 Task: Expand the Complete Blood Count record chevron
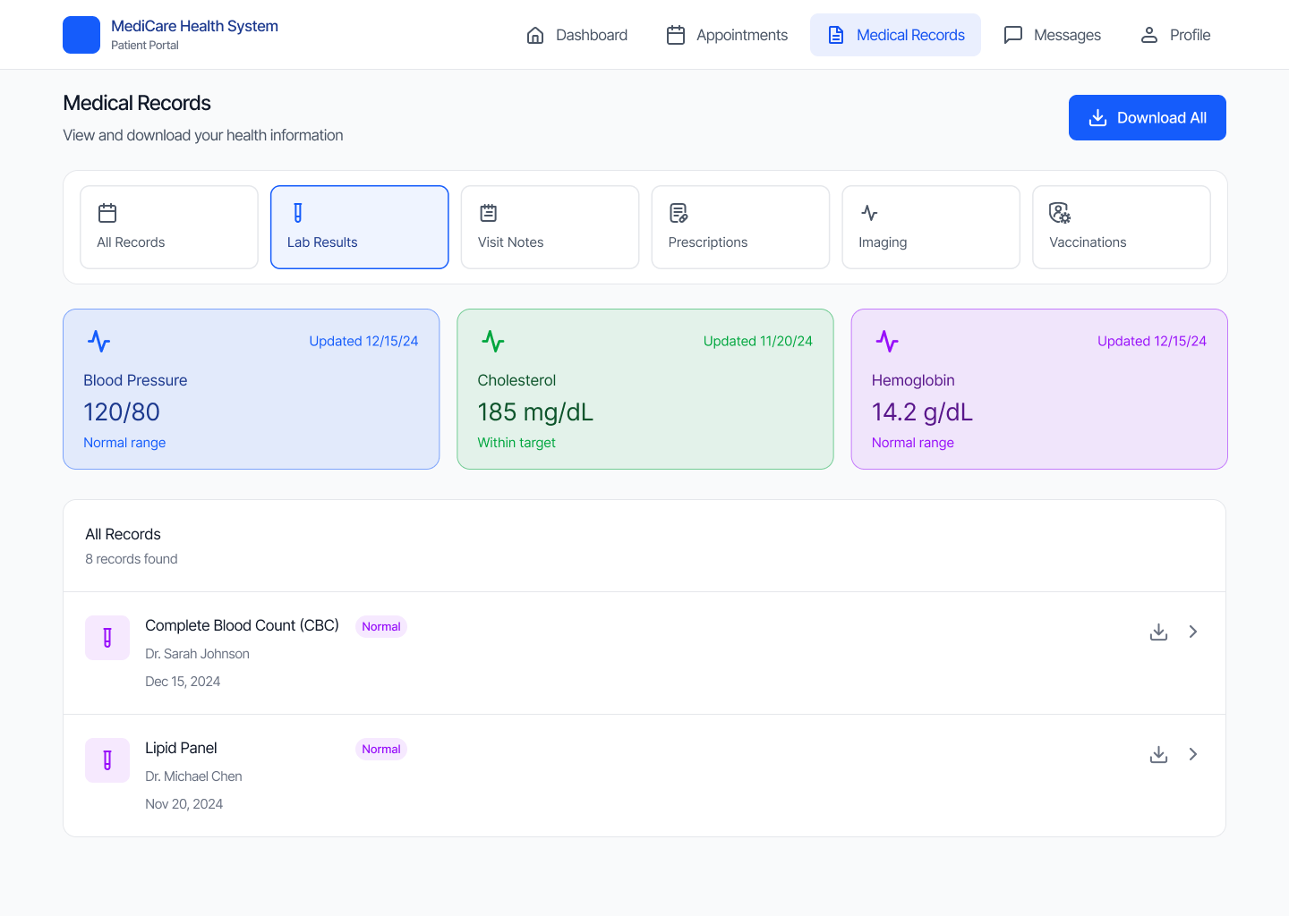1193,632
